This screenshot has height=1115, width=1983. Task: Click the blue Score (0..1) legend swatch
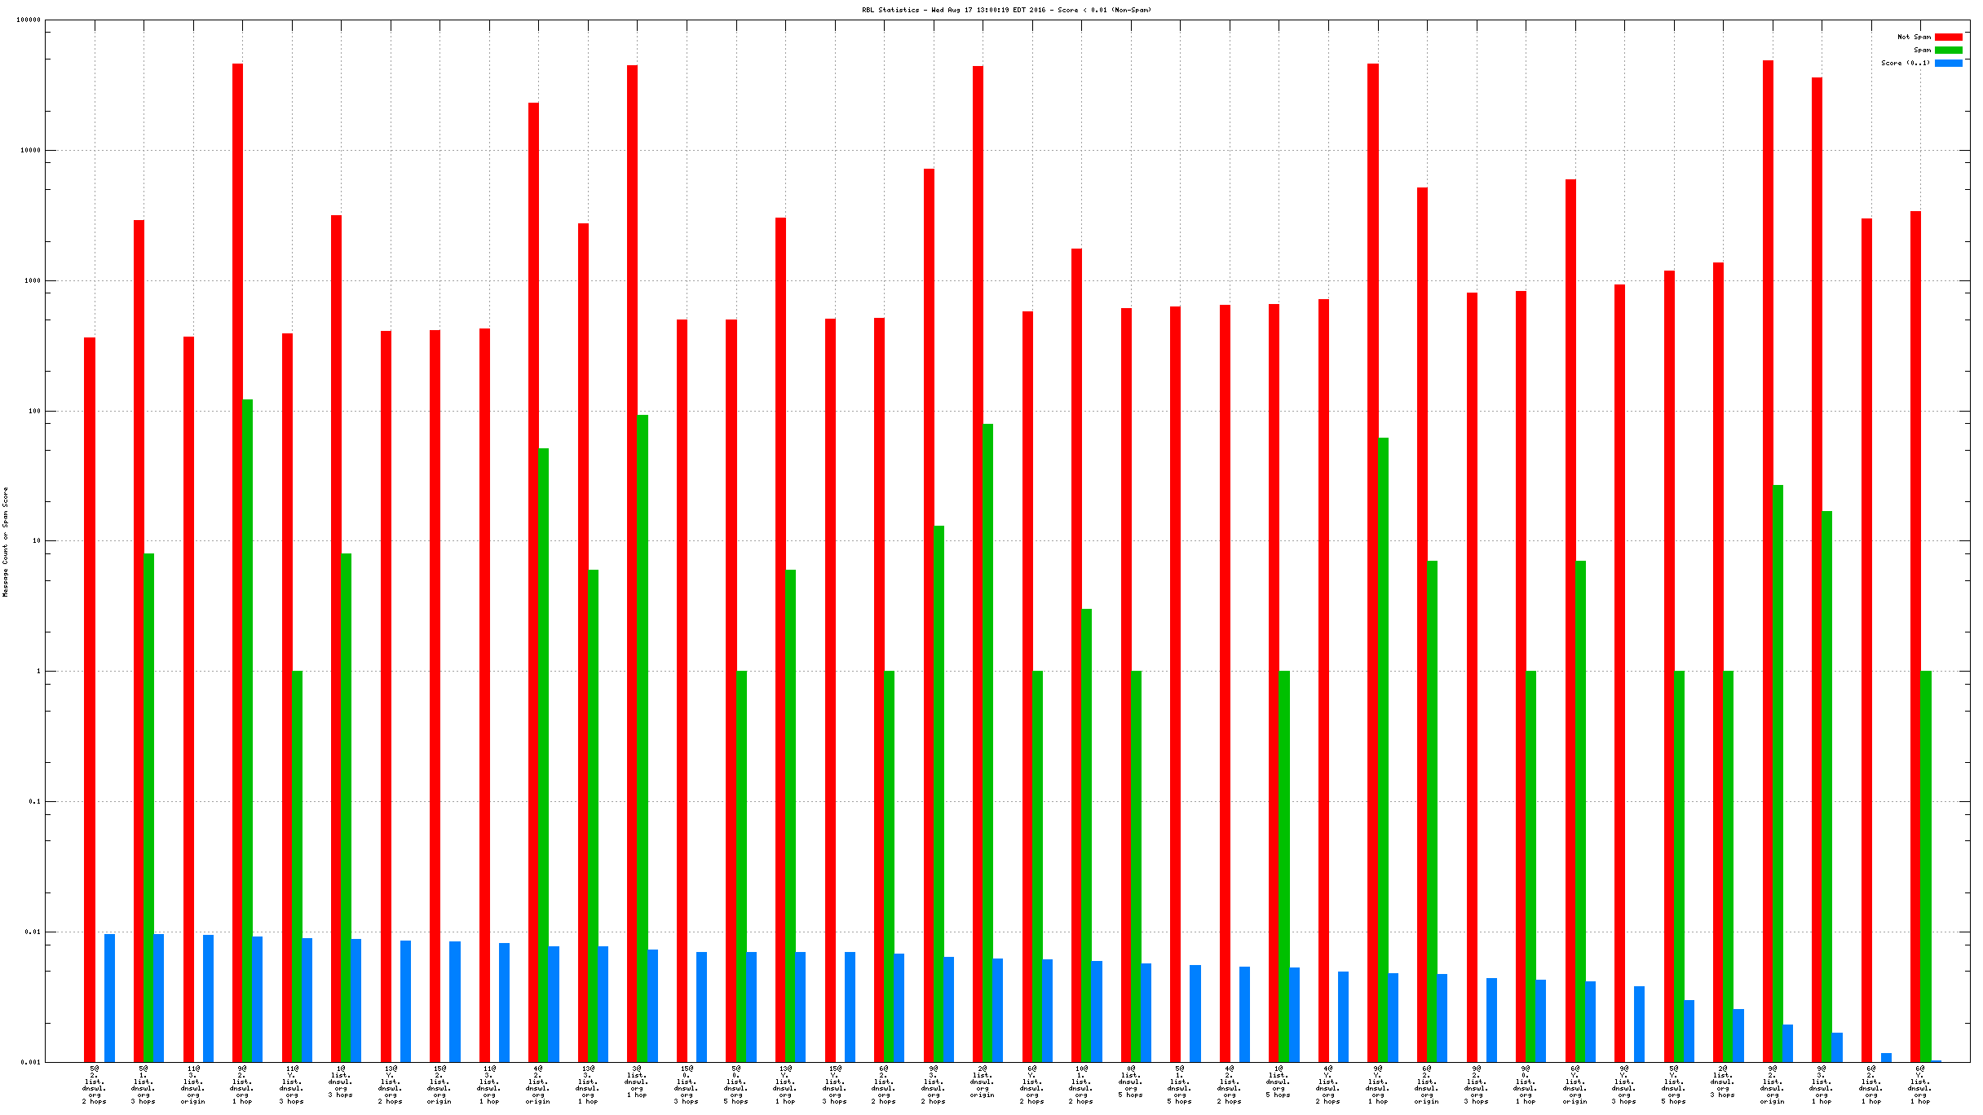pos(1948,63)
